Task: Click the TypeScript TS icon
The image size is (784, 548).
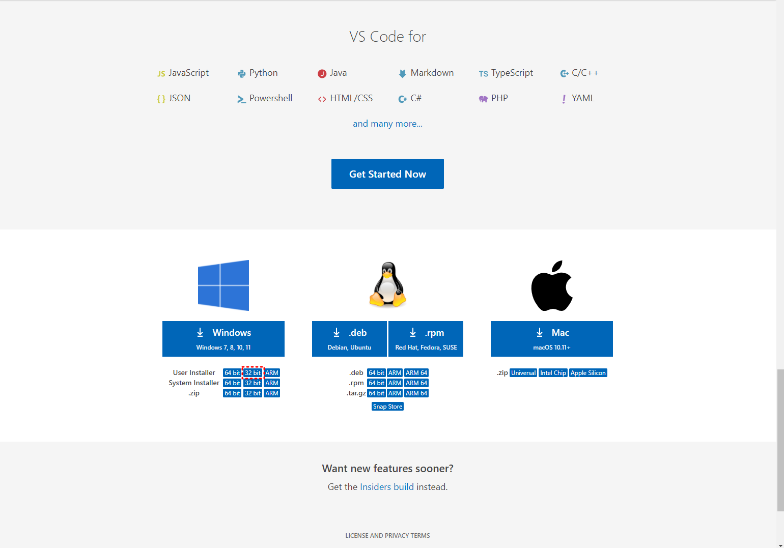Action: click(483, 74)
